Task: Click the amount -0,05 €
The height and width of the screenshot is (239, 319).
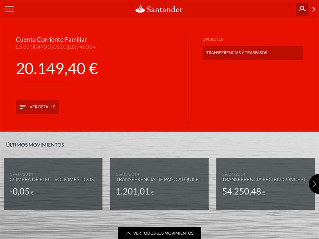Action: click(x=22, y=192)
